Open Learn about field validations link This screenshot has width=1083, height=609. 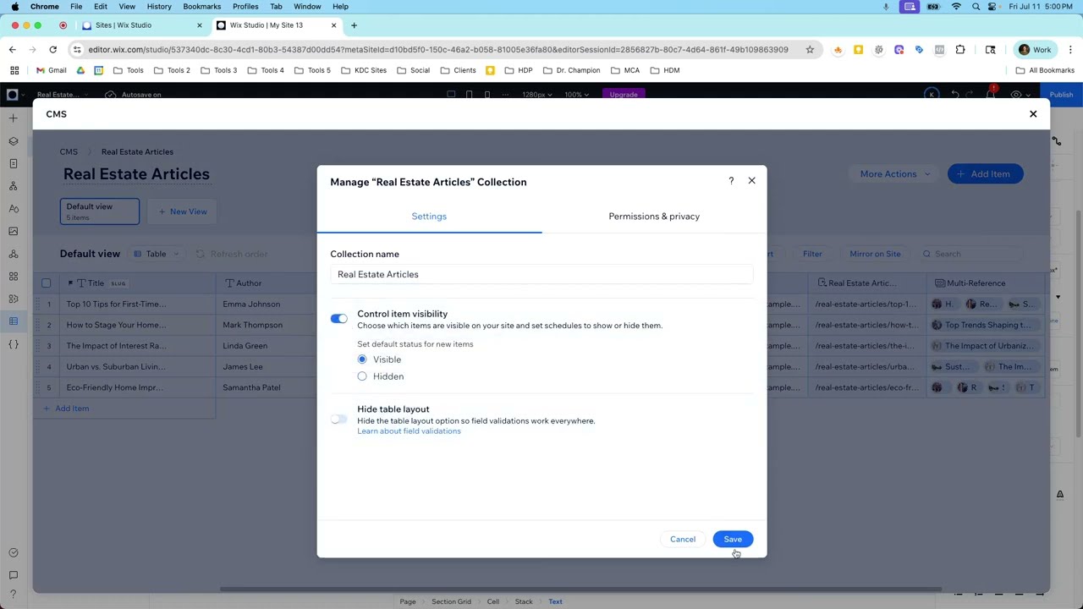[x=409, y=431]
